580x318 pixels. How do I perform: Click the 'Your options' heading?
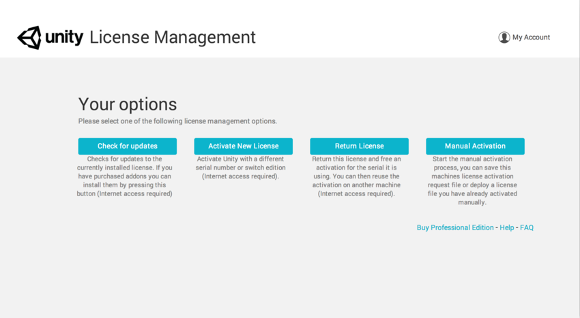point(128,104)
